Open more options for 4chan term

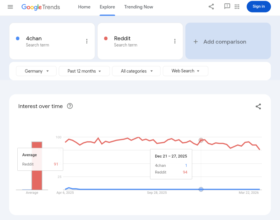pos(87,41)
